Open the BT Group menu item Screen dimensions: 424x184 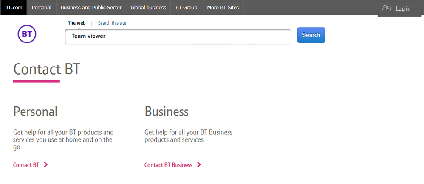click(x=187, y=8)
